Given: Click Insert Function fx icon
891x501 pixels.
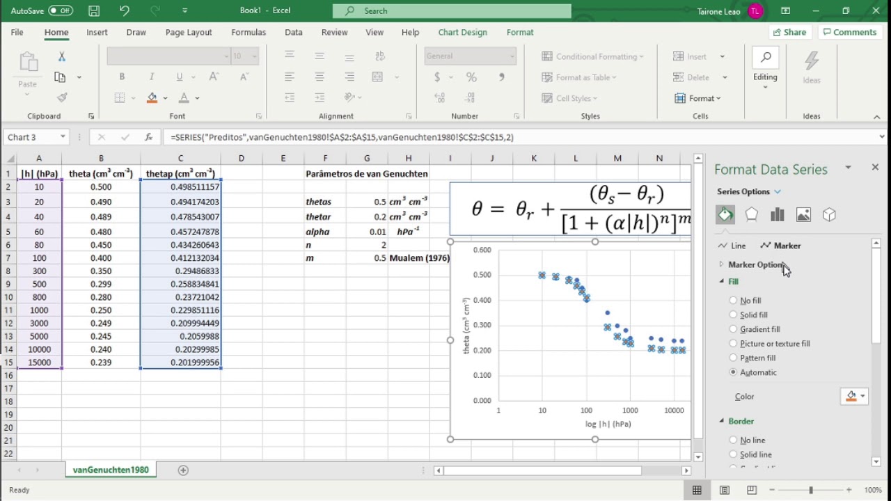Looking at the screenshot, I should click(148, 137).
